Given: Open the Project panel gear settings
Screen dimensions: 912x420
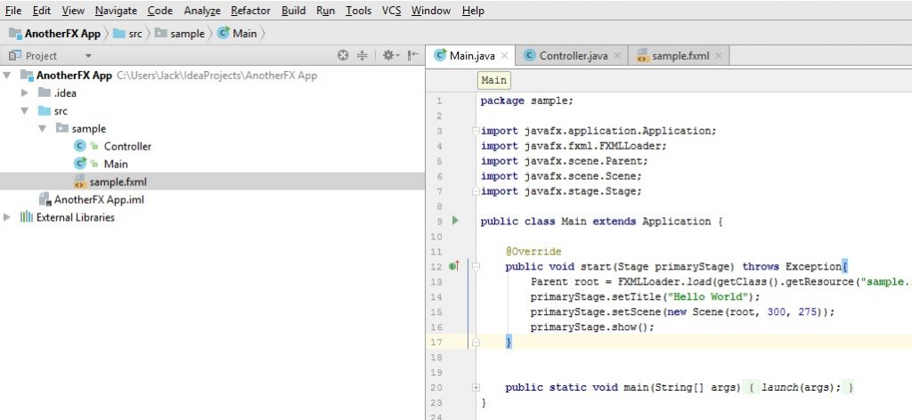Looking at the screenshot, I should click(x=388, y=55).
